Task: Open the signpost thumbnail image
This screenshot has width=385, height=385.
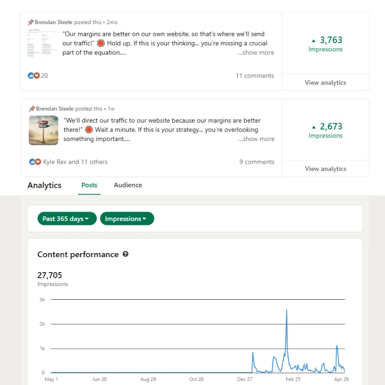Action: click(x=44, y=130)
